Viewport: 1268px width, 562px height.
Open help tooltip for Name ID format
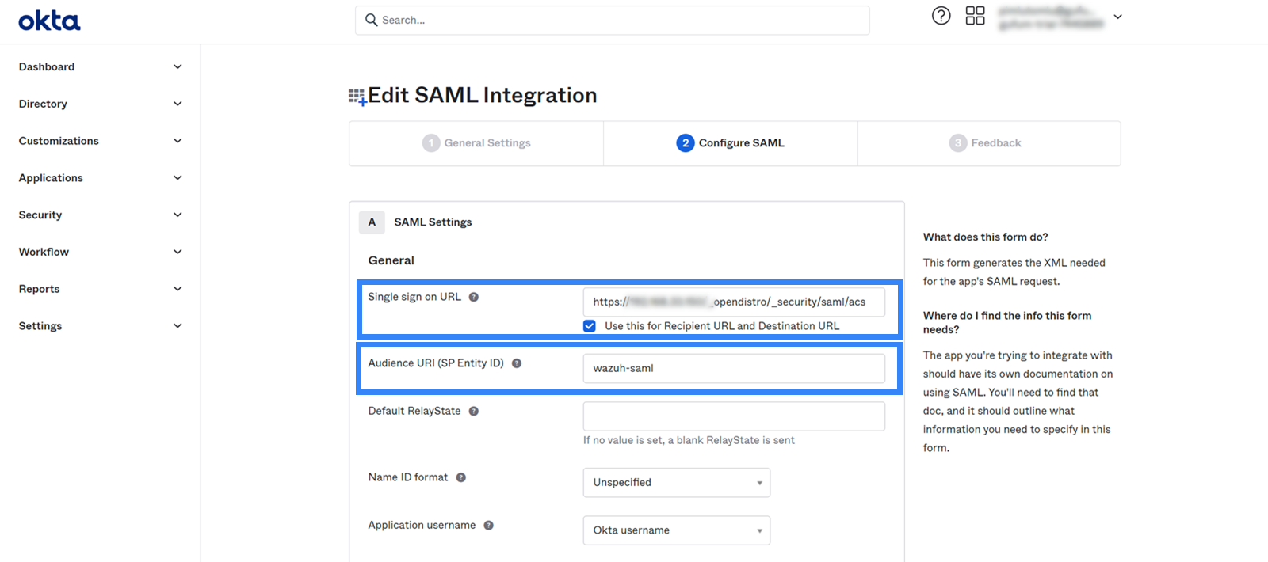461,477
